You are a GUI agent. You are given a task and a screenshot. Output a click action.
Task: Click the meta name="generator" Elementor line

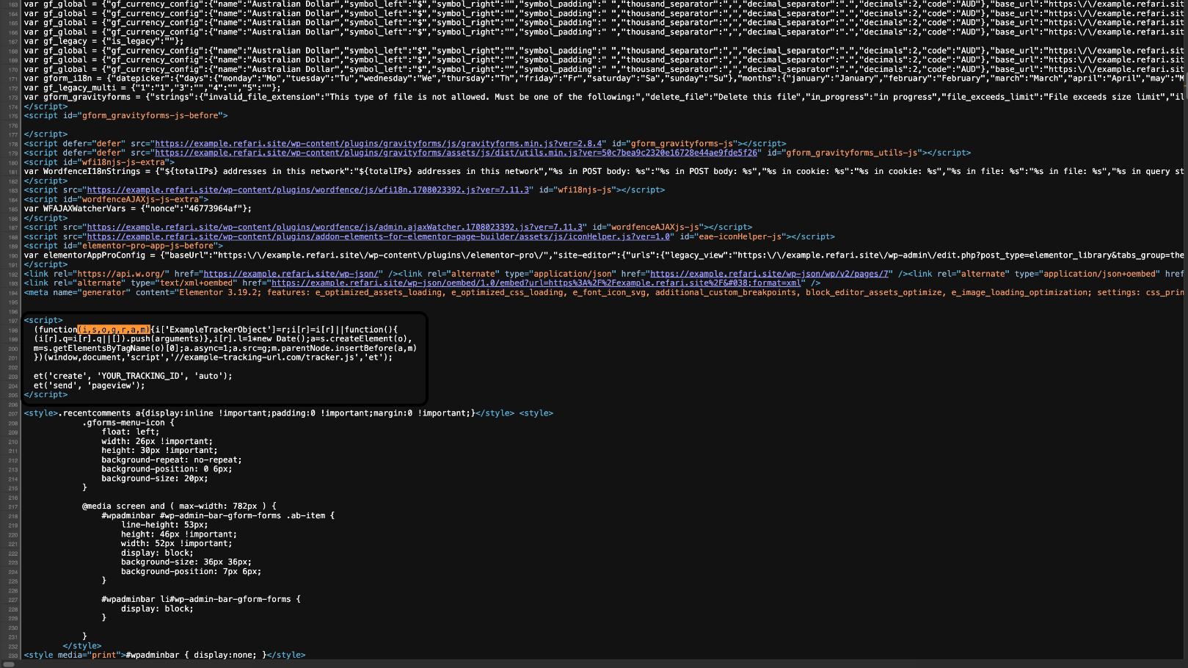[x=605, y=292]
